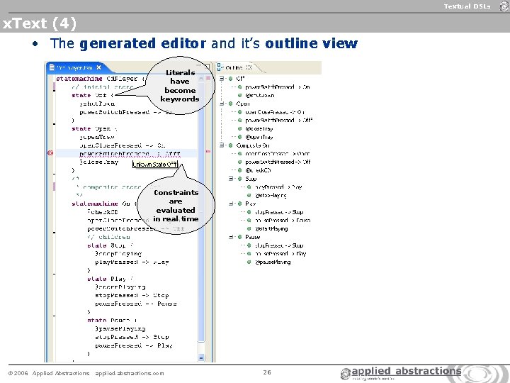Click the red error mark in overview ruler

coord(208,151)
